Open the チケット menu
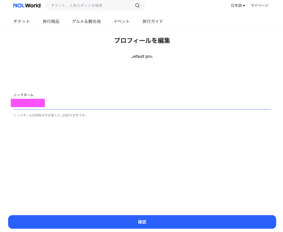The width and height of the screenshot is (283, 232). (22, 22)
